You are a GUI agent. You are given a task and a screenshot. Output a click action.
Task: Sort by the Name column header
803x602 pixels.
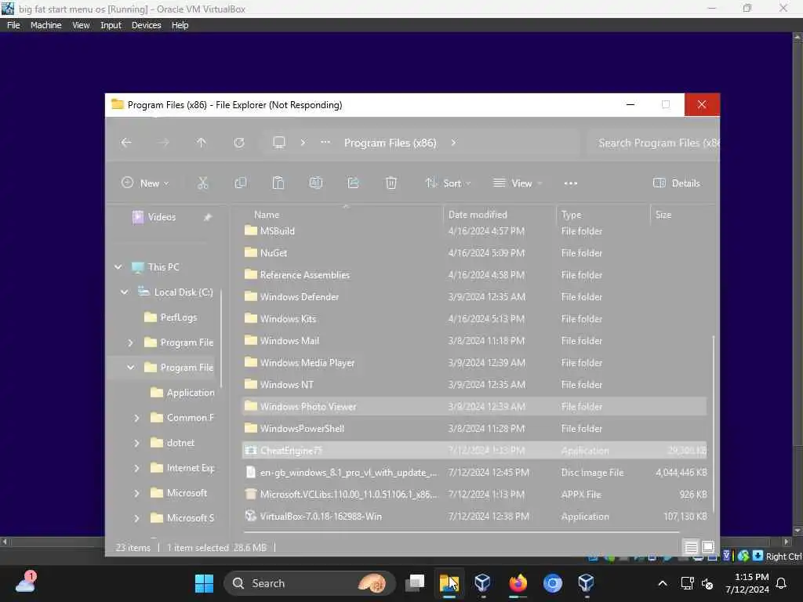coord(267,215)
